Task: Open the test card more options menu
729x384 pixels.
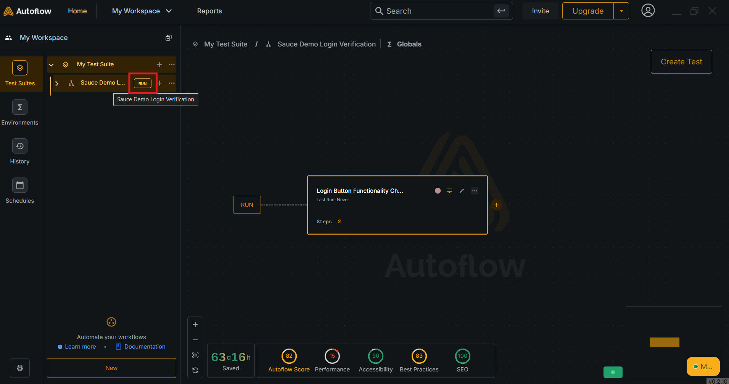Action: (x=475, y=191)
